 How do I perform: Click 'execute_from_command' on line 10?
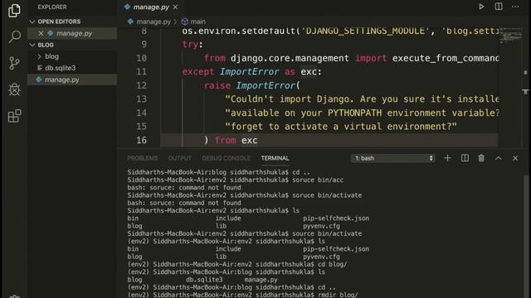click(446, 58)
